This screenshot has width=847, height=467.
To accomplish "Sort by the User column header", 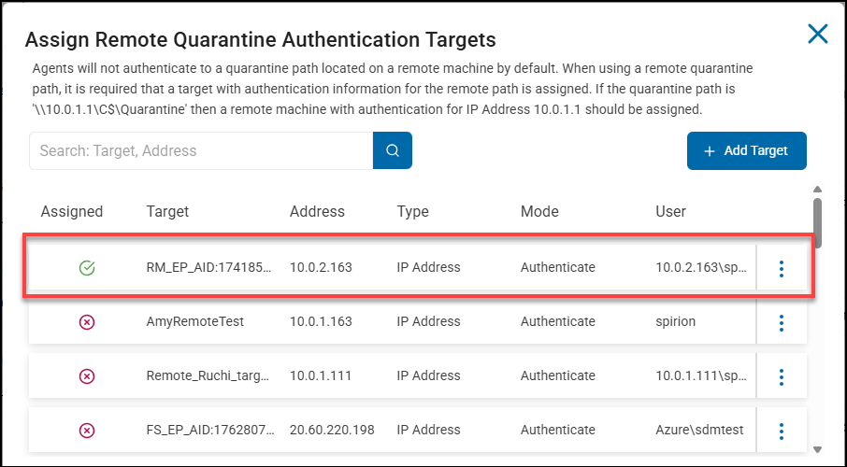I will [670, 211].
